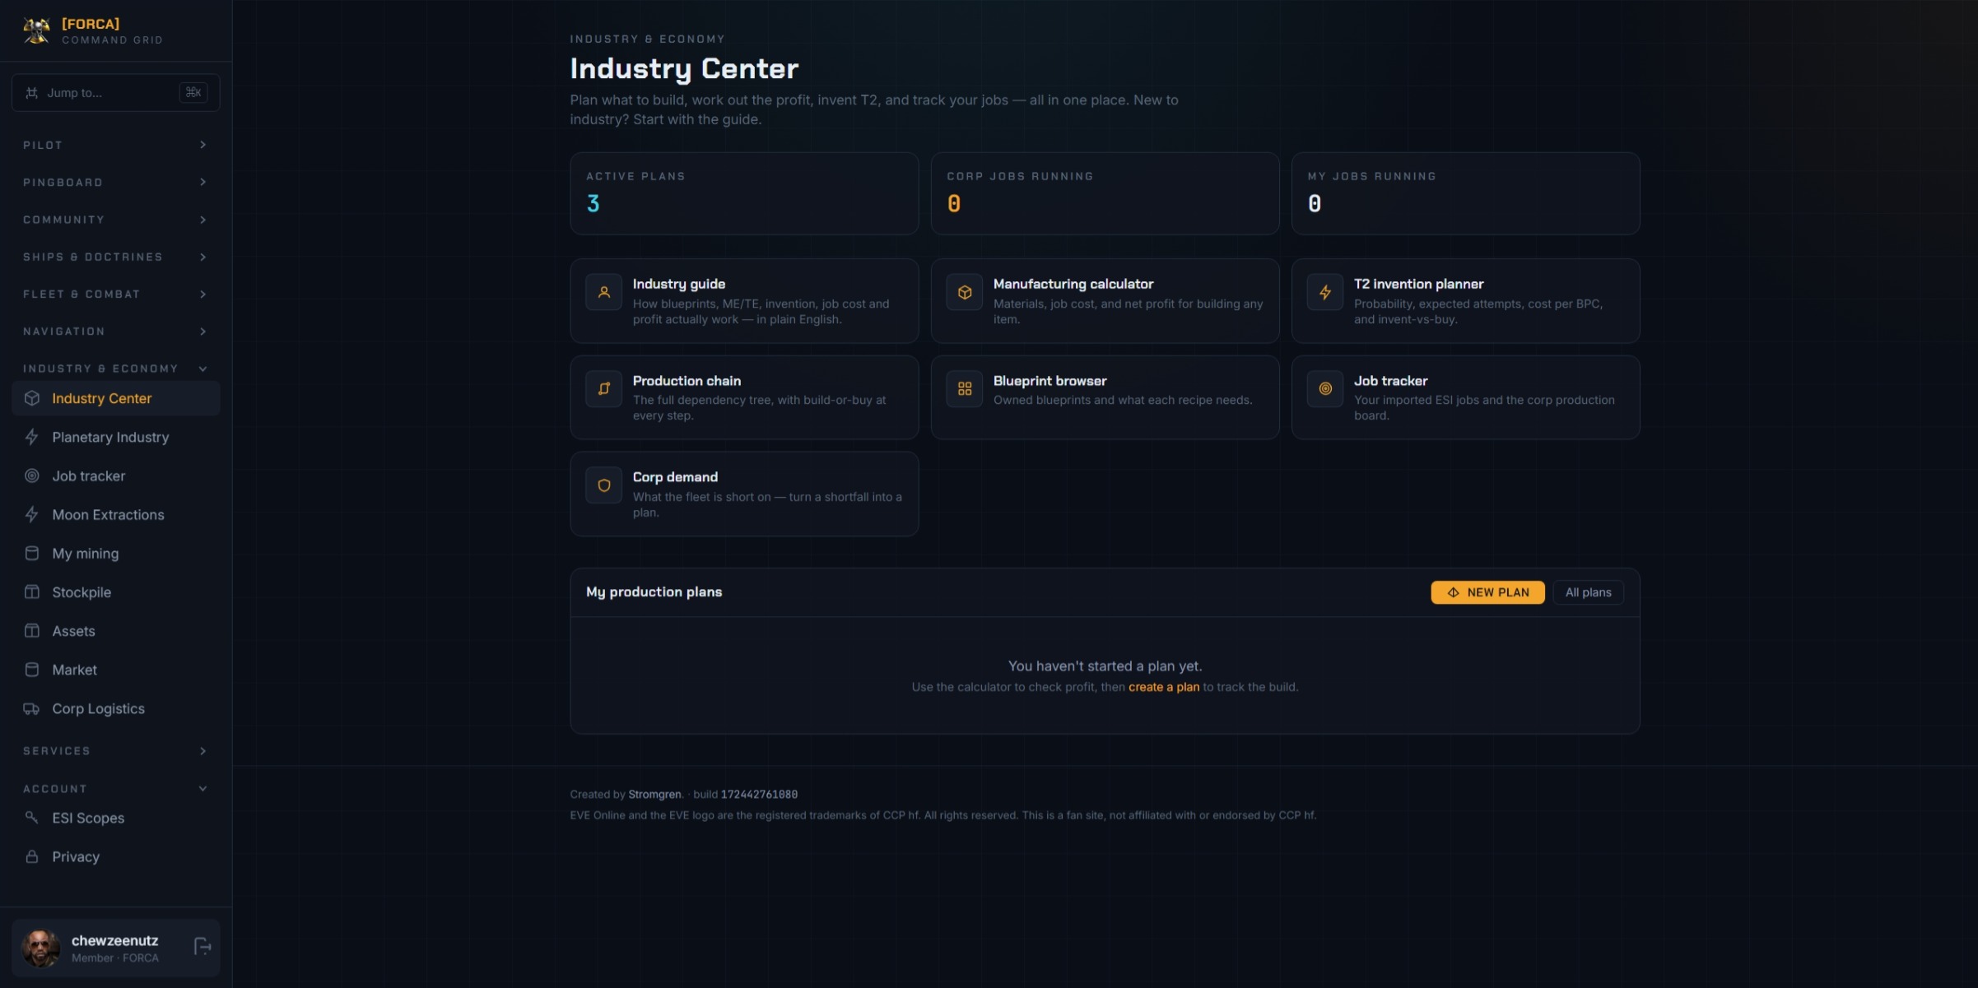Click the ESI Scopes key icon
This screenshot has width=1978, height=988.
[32, 817]
